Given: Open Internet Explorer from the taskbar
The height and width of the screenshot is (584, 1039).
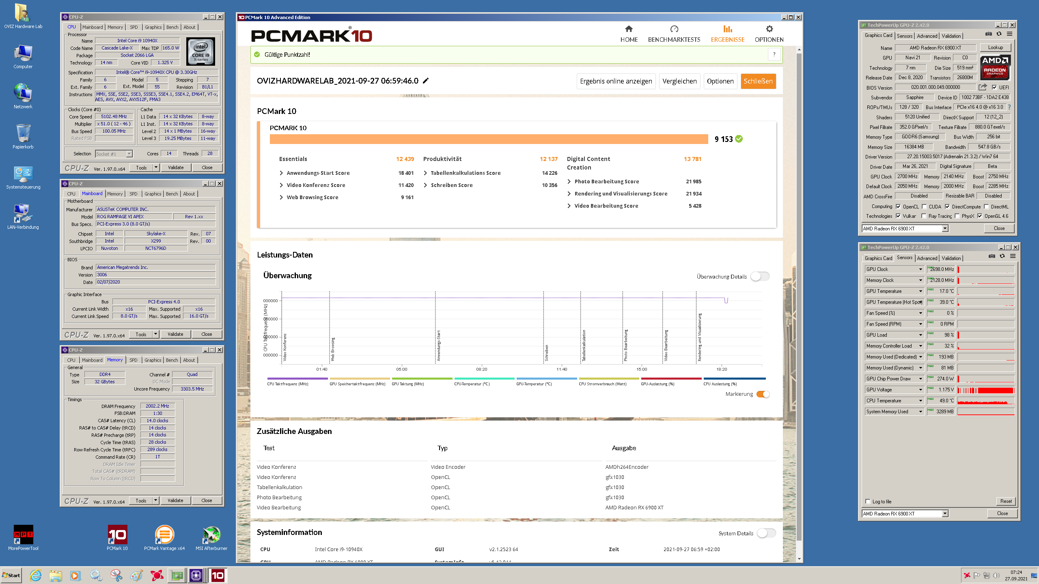Looking at the screenshot, I should (36, 575).
